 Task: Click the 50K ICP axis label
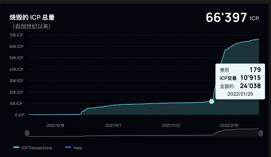click(16, 58)
